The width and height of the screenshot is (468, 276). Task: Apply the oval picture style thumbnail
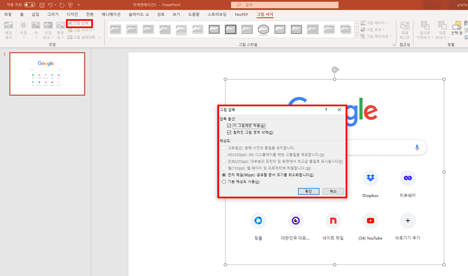coord(263,29)
